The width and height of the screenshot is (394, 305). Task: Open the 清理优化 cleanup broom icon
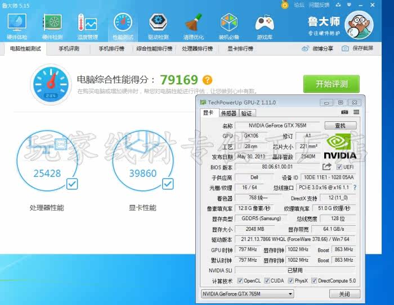[x=194, y=26]
